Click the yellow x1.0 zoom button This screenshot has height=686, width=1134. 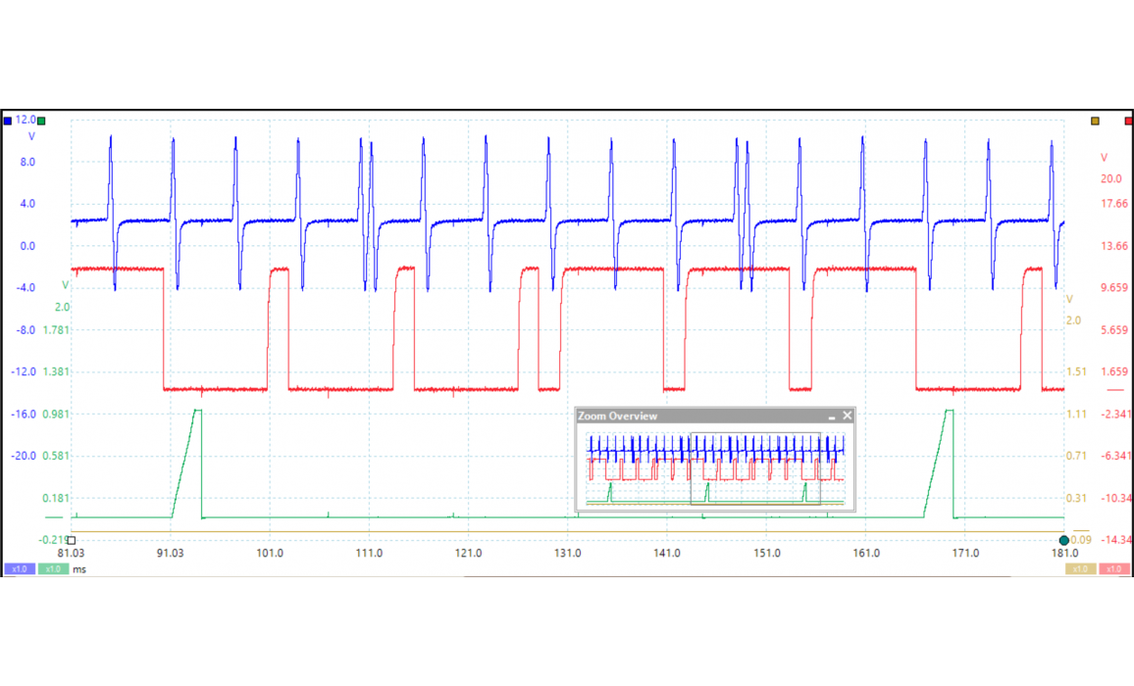click(1079, 569)
